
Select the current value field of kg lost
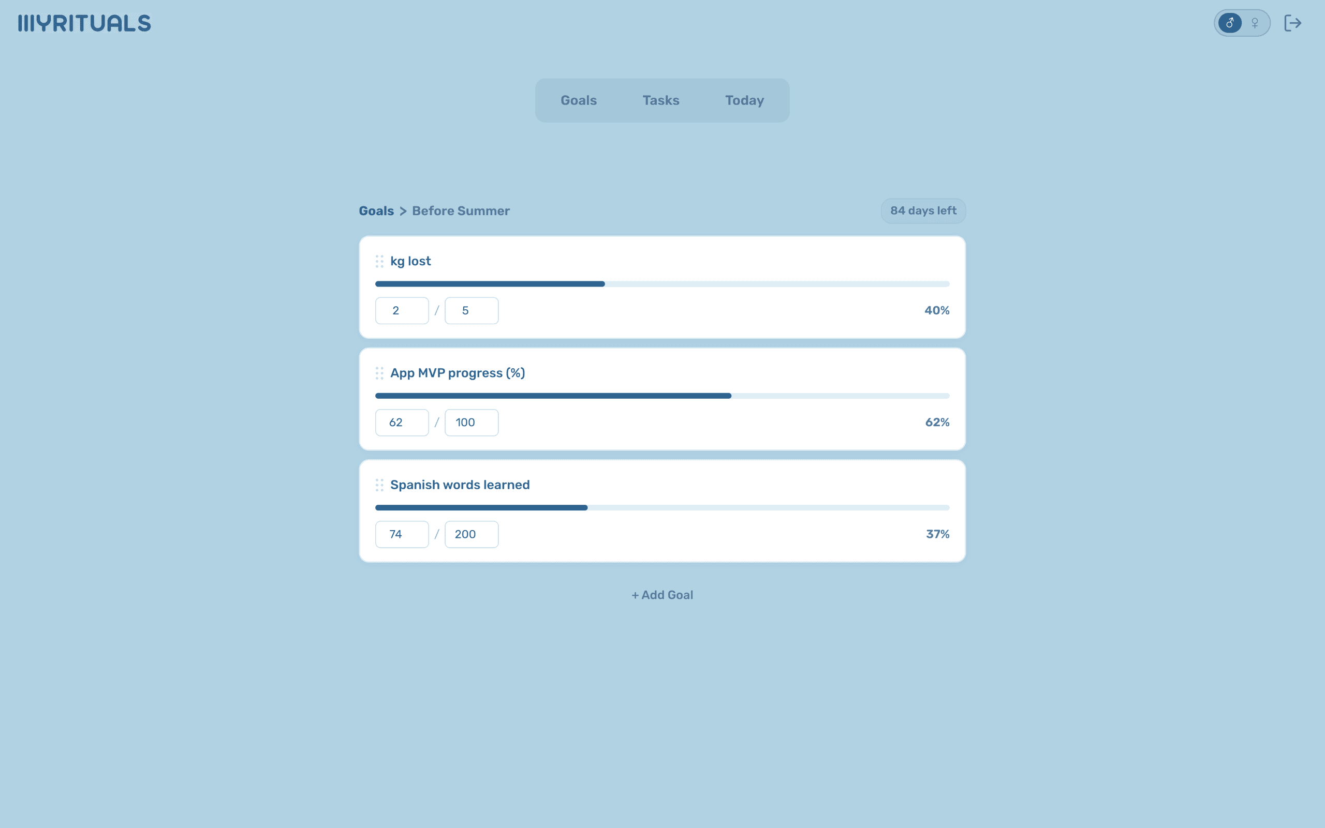point(401,310)
